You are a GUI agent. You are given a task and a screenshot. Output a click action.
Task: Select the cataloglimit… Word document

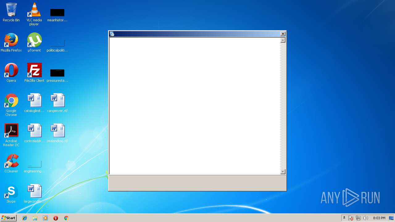click(x=34, y=103)
